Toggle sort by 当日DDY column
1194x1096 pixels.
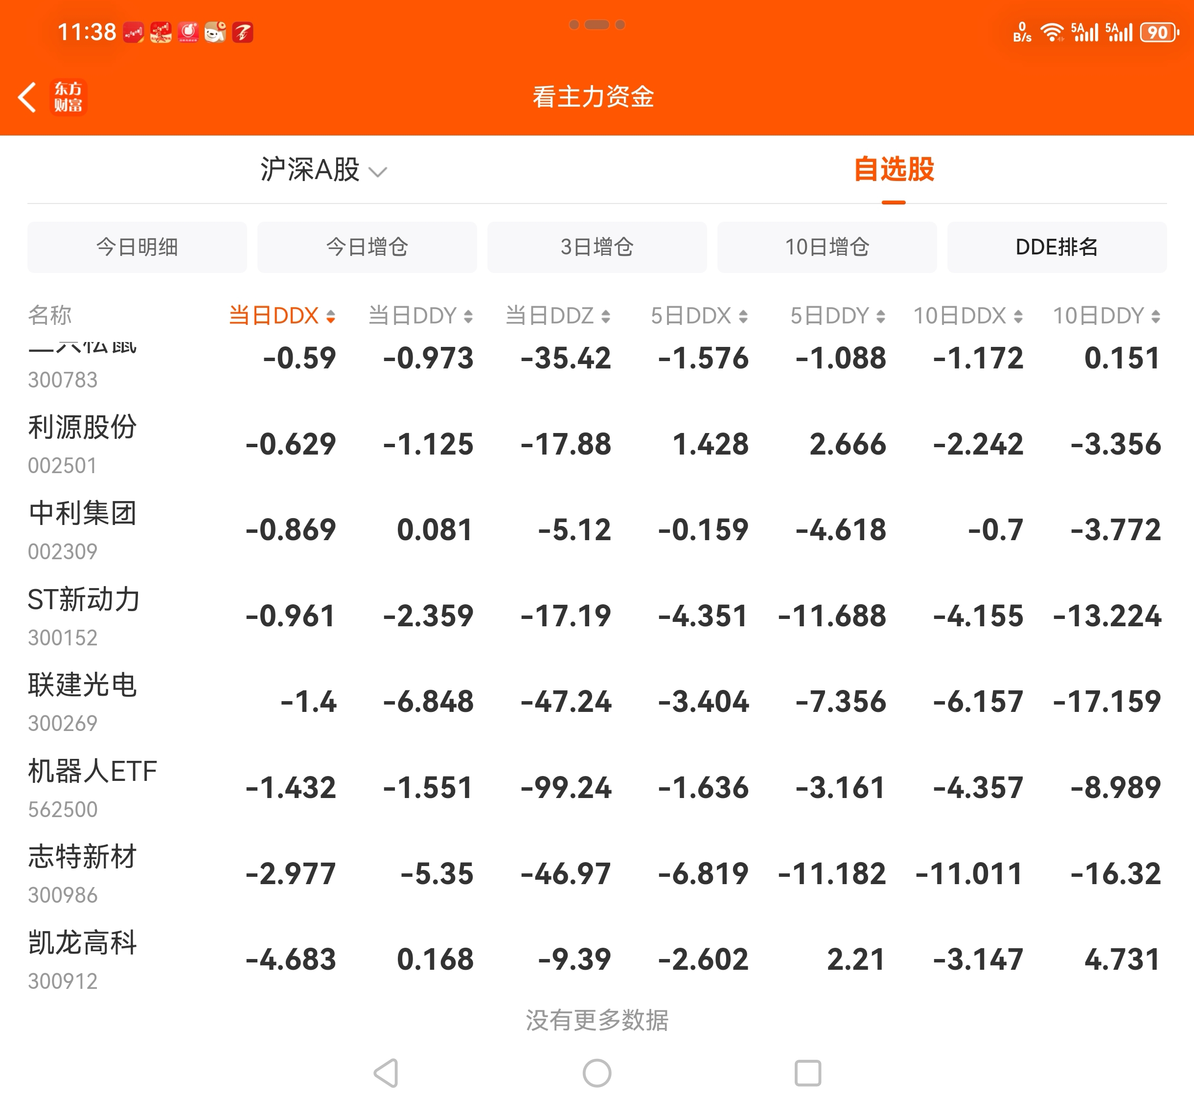(x=420, y=316)
